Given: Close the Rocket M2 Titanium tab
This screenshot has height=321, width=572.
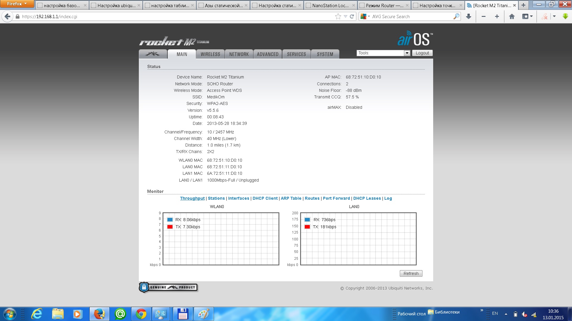Looking at the screenshot, I should pyautogui.click(x=514, y=5).
